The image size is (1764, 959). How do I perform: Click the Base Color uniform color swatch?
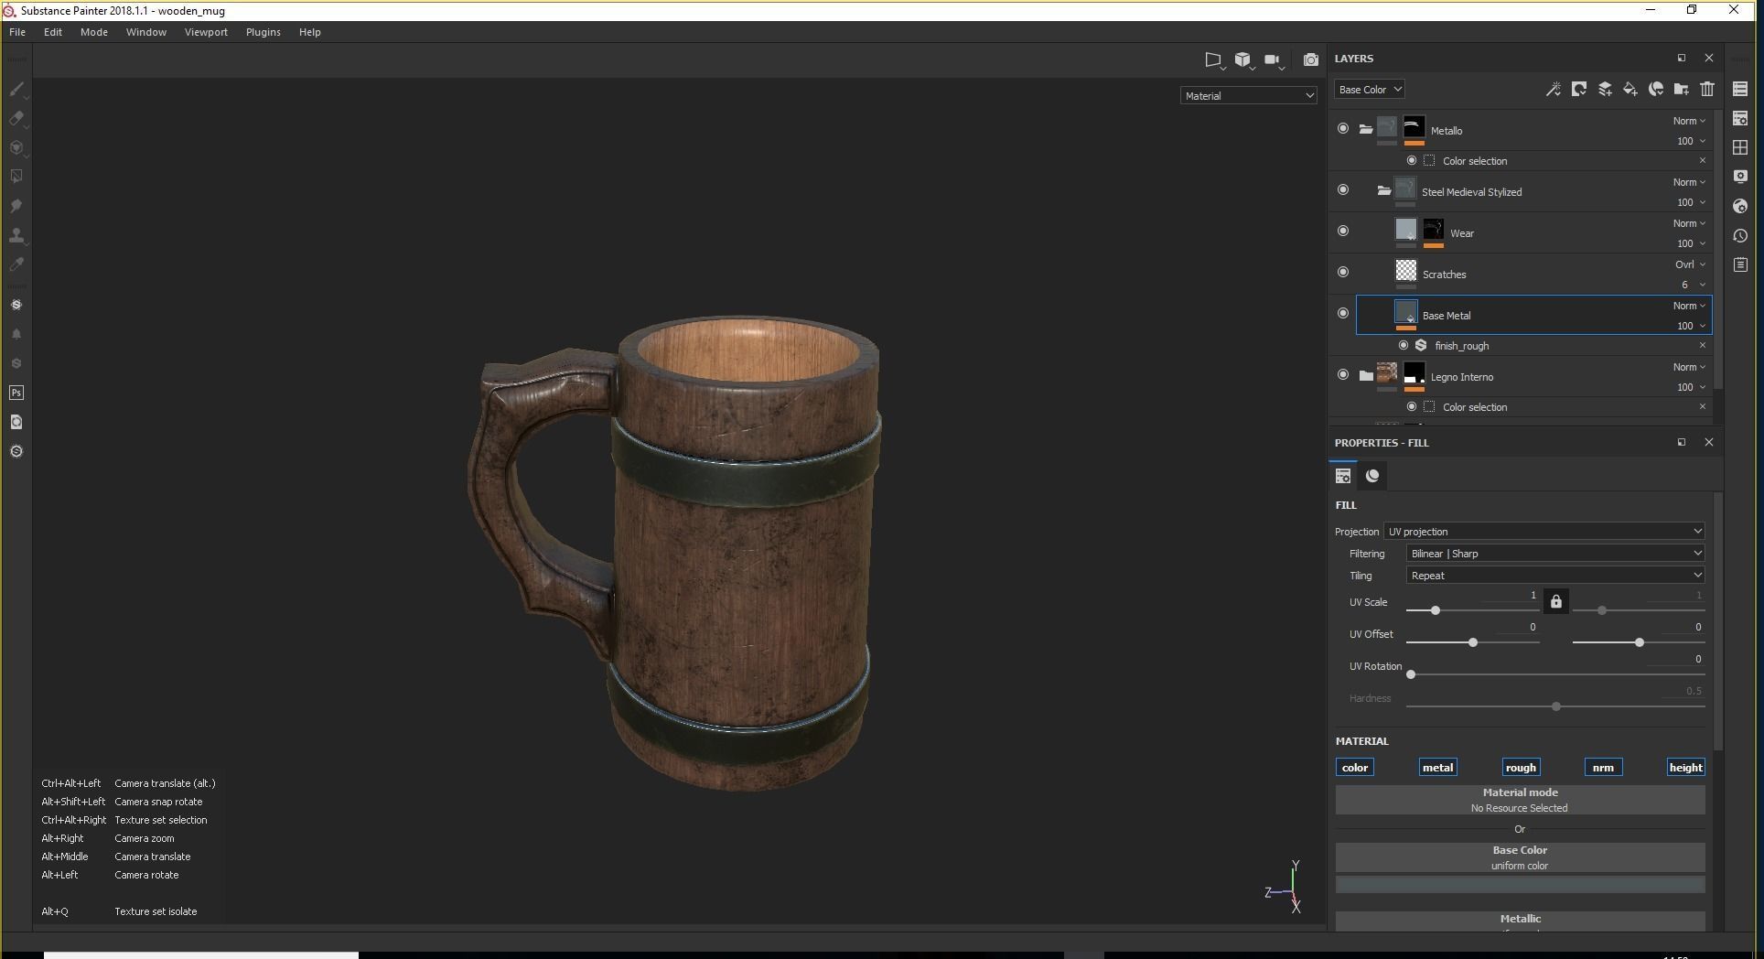[1520, 884]
